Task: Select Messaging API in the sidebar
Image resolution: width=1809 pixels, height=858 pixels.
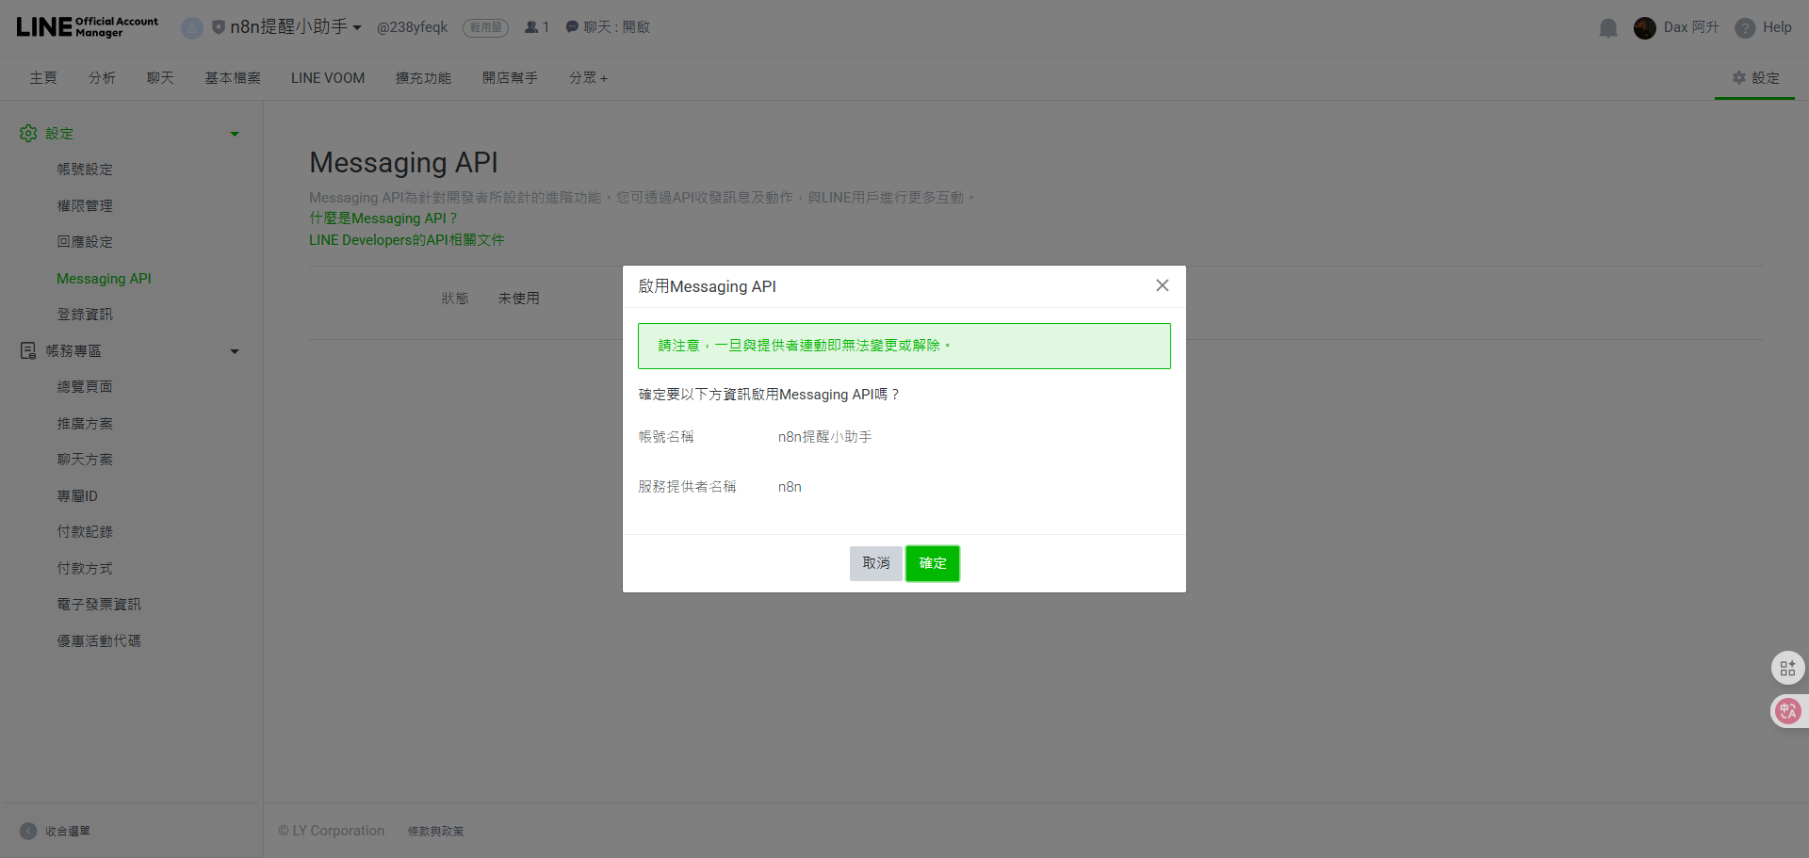Action: [x=104, y=278]
